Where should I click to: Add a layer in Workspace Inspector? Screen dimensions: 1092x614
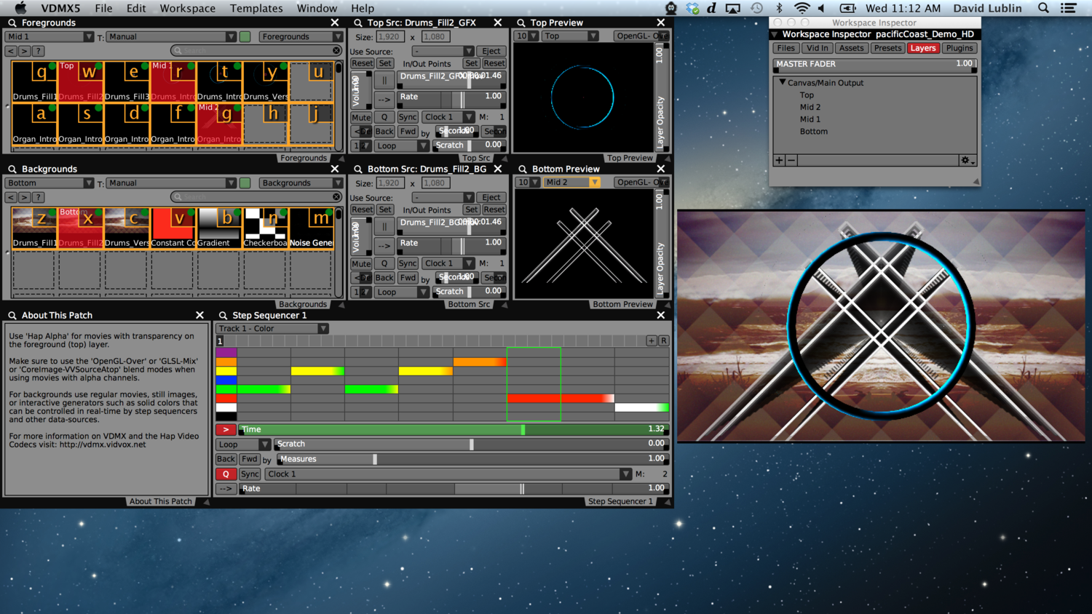point(779,160)
